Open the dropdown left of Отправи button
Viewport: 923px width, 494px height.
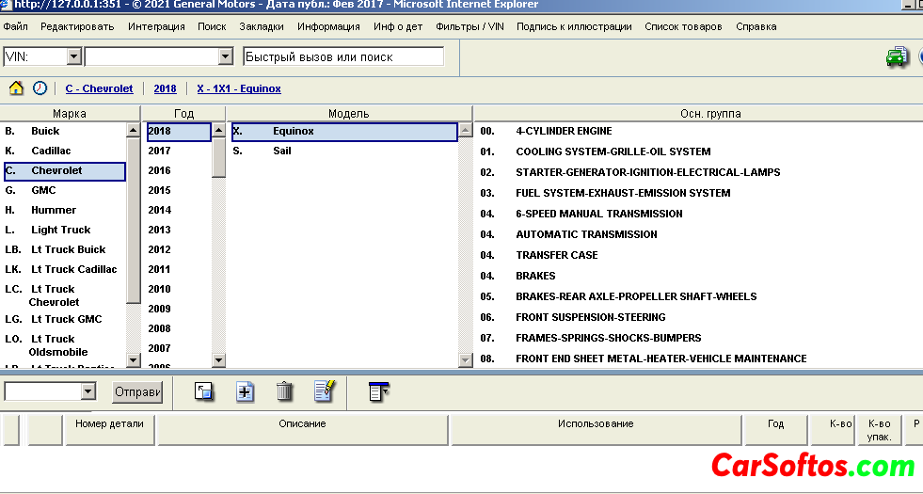(88, 391)
